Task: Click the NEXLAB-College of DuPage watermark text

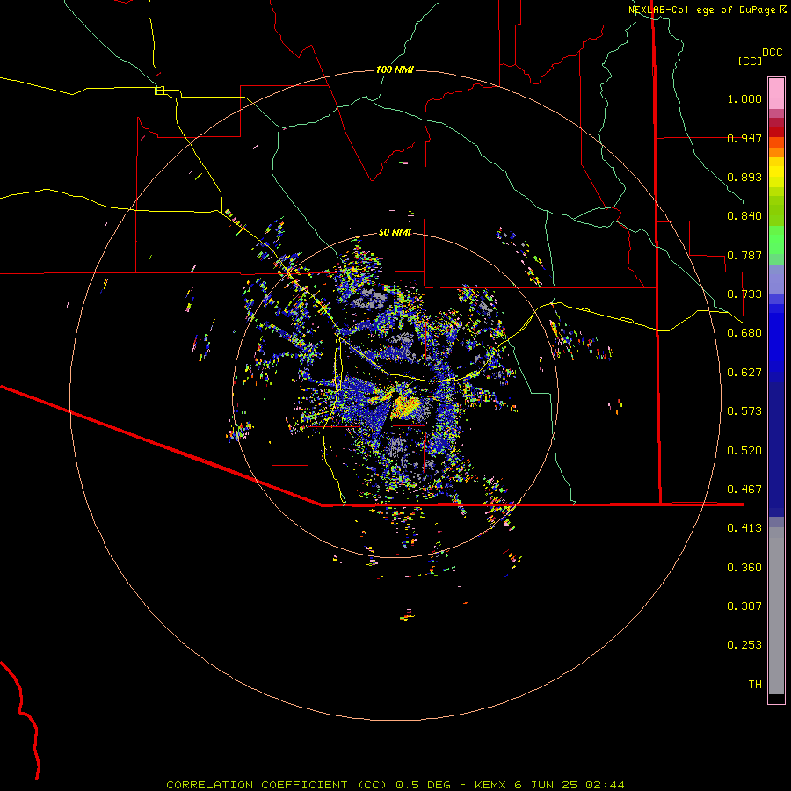Action: click(708, 10)
